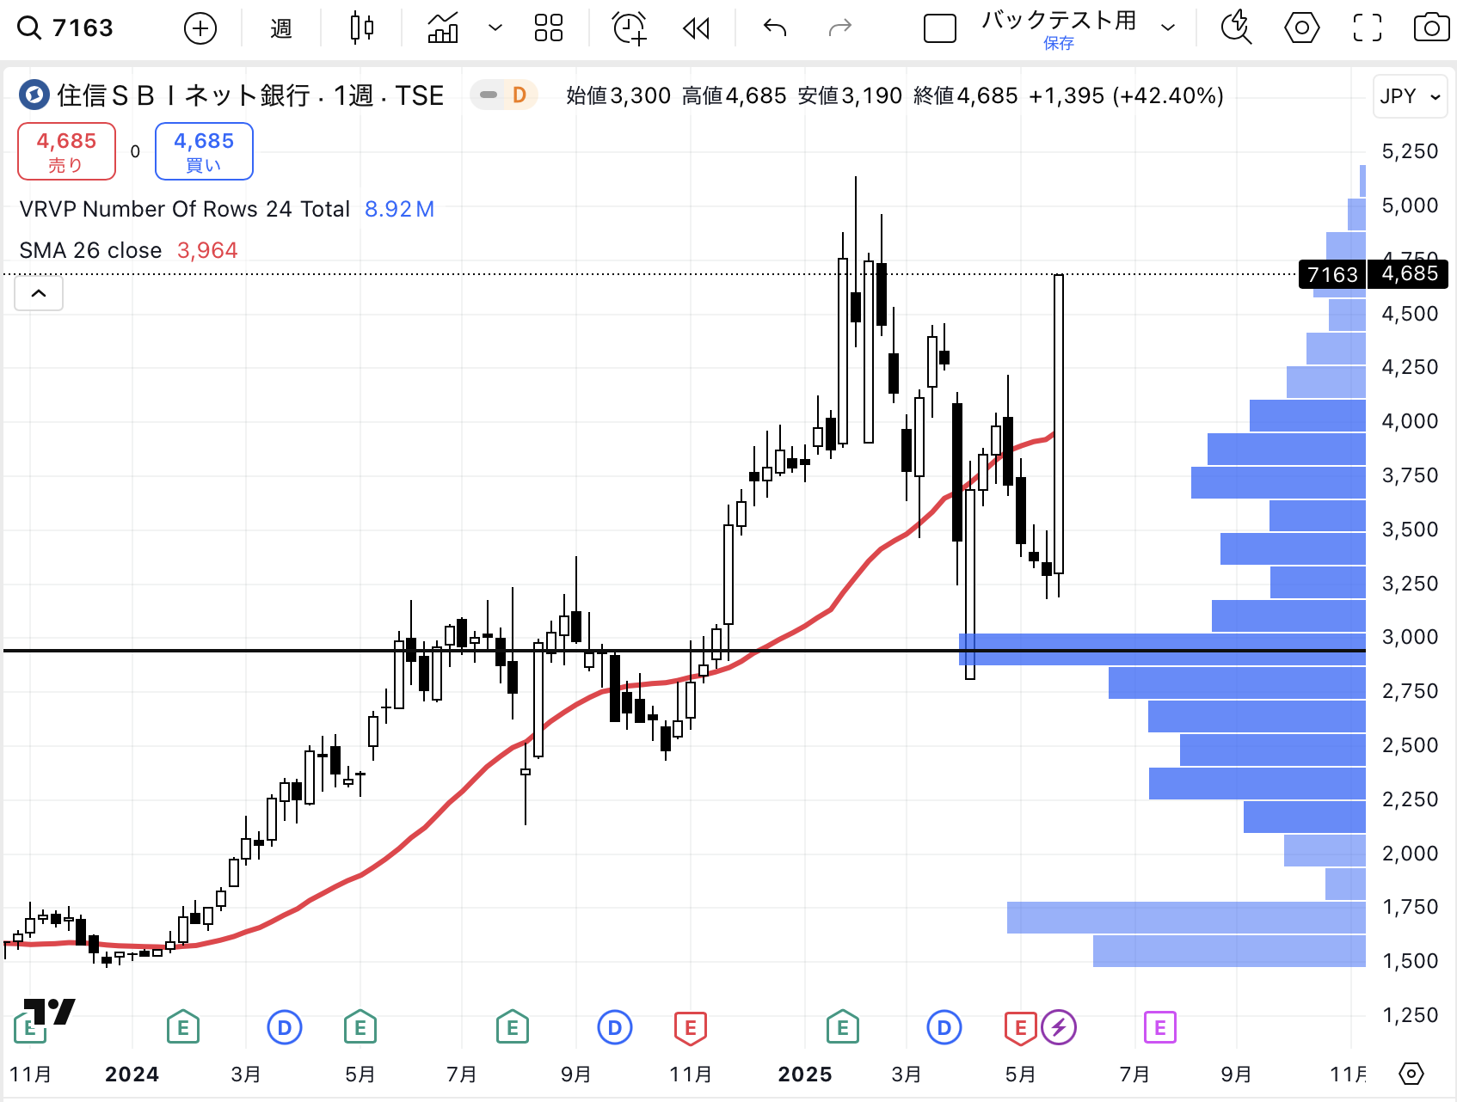Screen dimensions: 1457x1102
Task: Open the layout grid templates
Action: (549, 28)
